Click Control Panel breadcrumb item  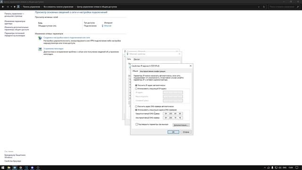coord(32,7)
